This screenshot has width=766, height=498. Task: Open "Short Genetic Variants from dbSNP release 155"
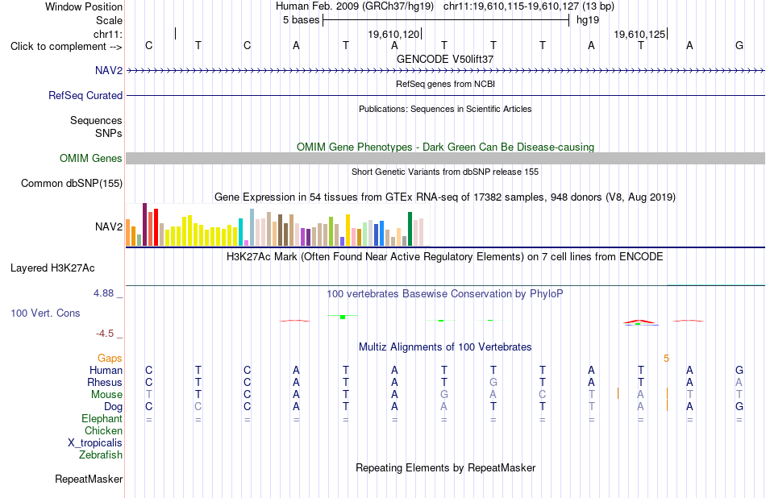445,172
